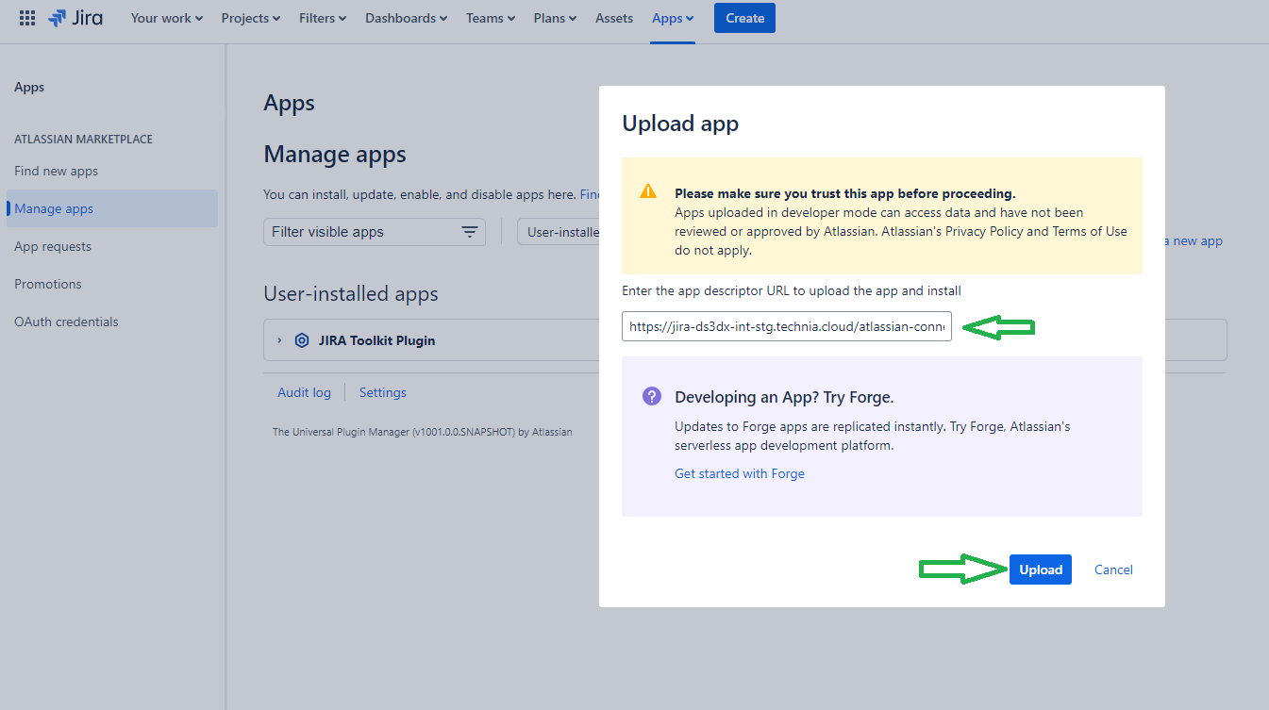
Task: Click the Create button
Action: click(x=744, y=18)
